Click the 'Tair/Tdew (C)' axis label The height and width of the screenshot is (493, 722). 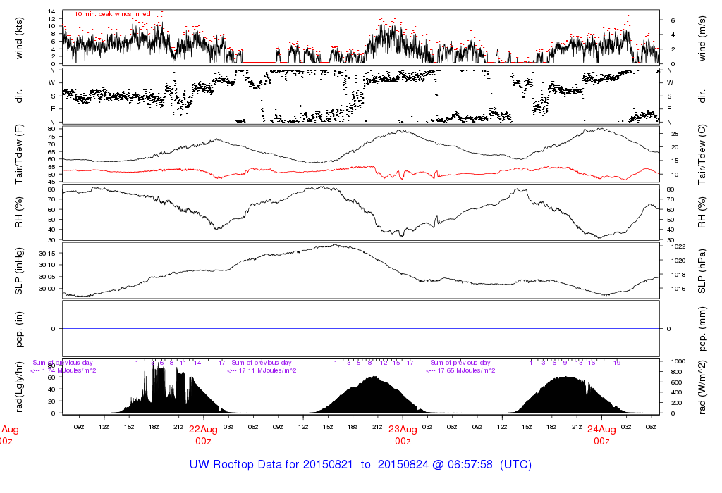pyautogui.click(x=702, y=154)
